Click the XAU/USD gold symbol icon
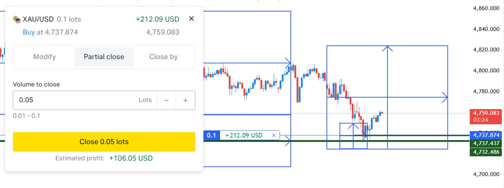504x188 pixels. pyautogui.click(x=17, y=19)
